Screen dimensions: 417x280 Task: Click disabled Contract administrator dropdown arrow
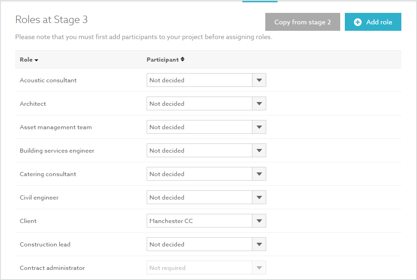pos(259,268)
